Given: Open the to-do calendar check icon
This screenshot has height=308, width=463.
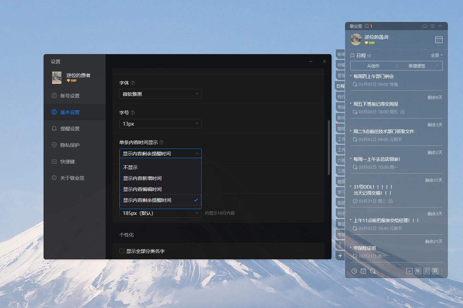Looking at the screenshot, I should tap(363, 271).
